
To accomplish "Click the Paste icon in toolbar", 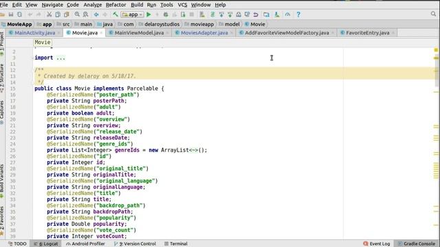I will pyautogui.click(x=67, y=14).
